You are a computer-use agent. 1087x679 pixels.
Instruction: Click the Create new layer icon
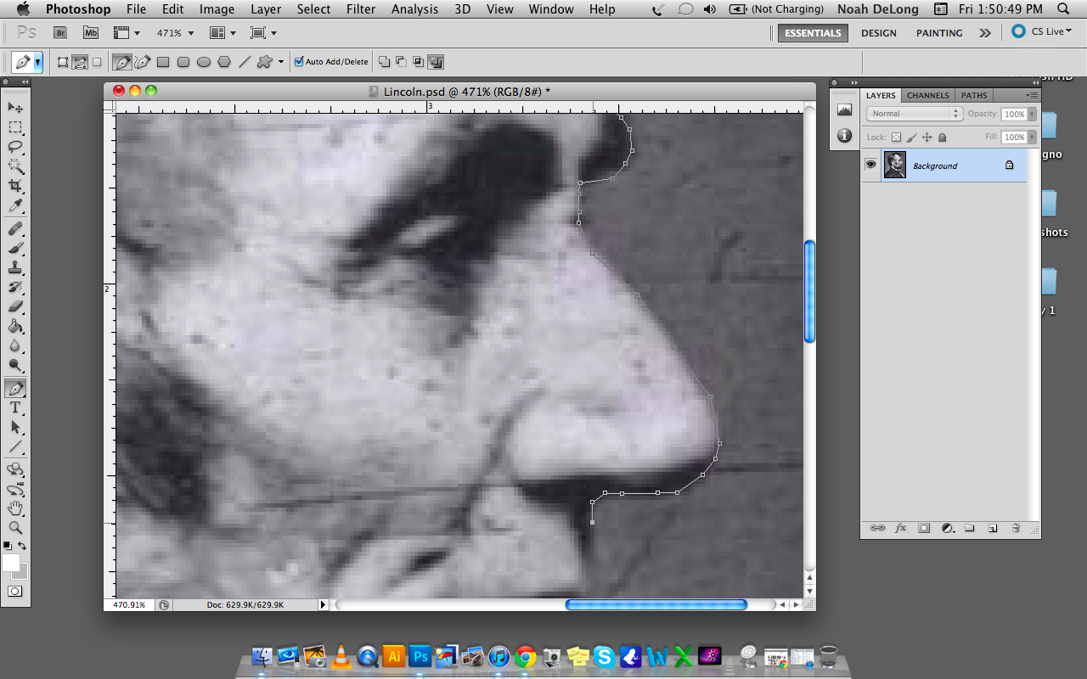coord(992,528)
